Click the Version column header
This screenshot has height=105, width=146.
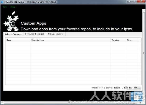tap(118, 40)
